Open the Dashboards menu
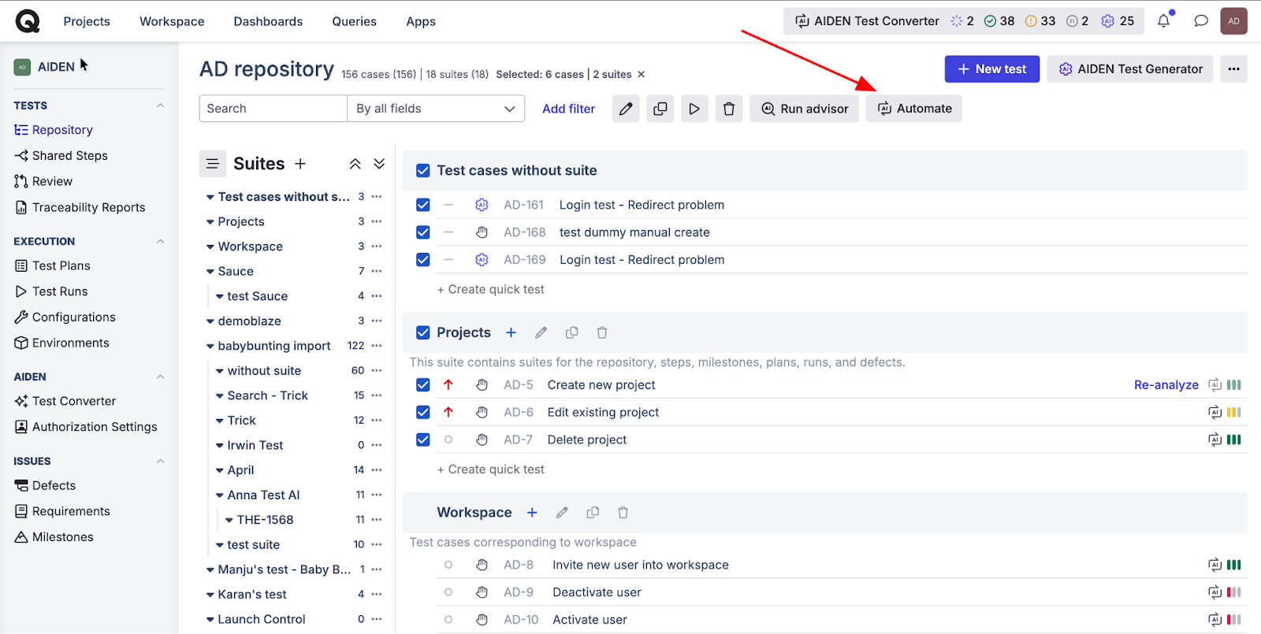The height and width of the screenshot is (634, 1261). (268, 21)
